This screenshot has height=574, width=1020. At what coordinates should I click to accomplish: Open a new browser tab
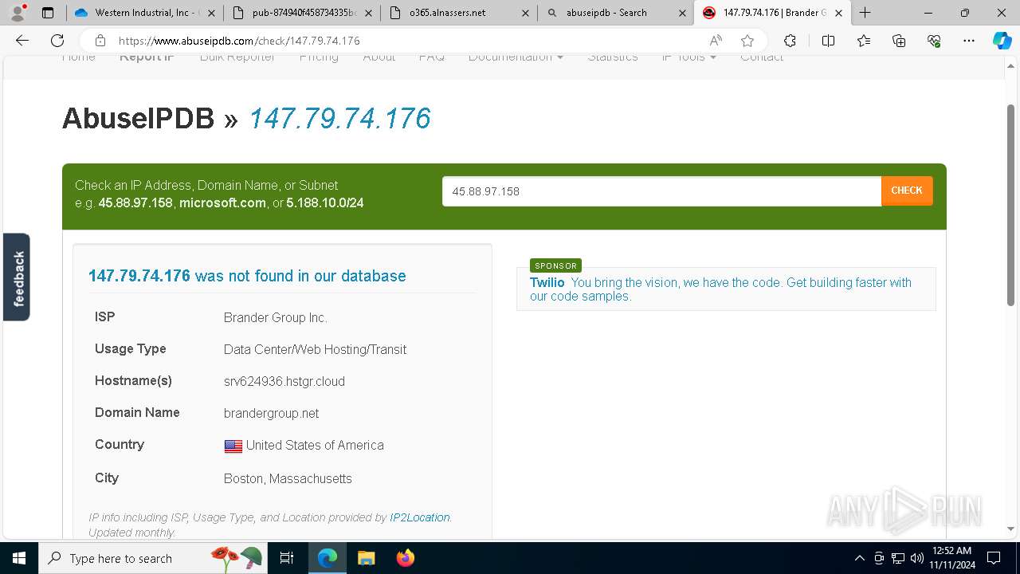click(865, 13)
